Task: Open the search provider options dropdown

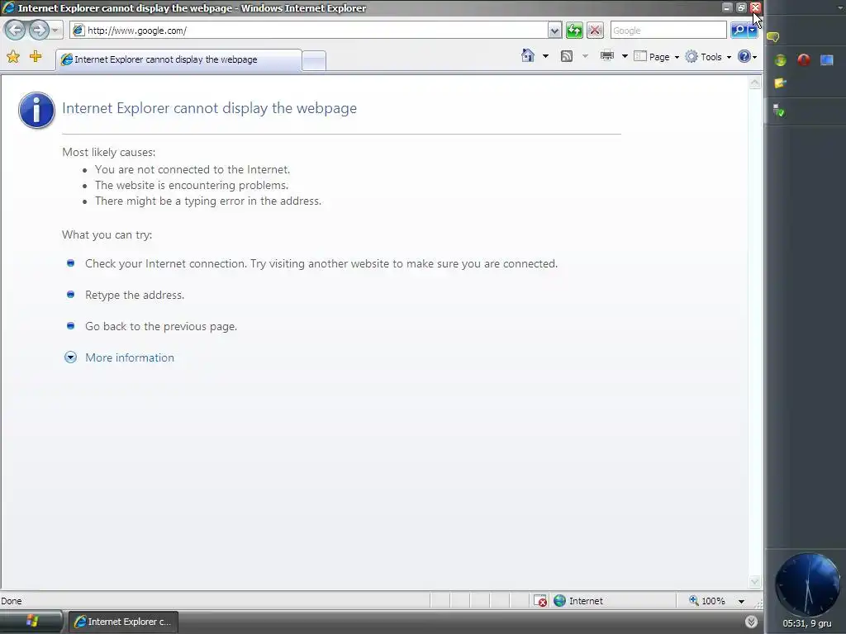Action: click(753, 31)
